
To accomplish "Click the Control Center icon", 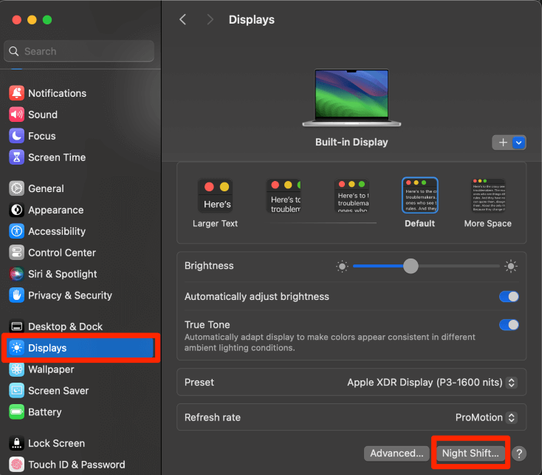I will click(16, 253).
